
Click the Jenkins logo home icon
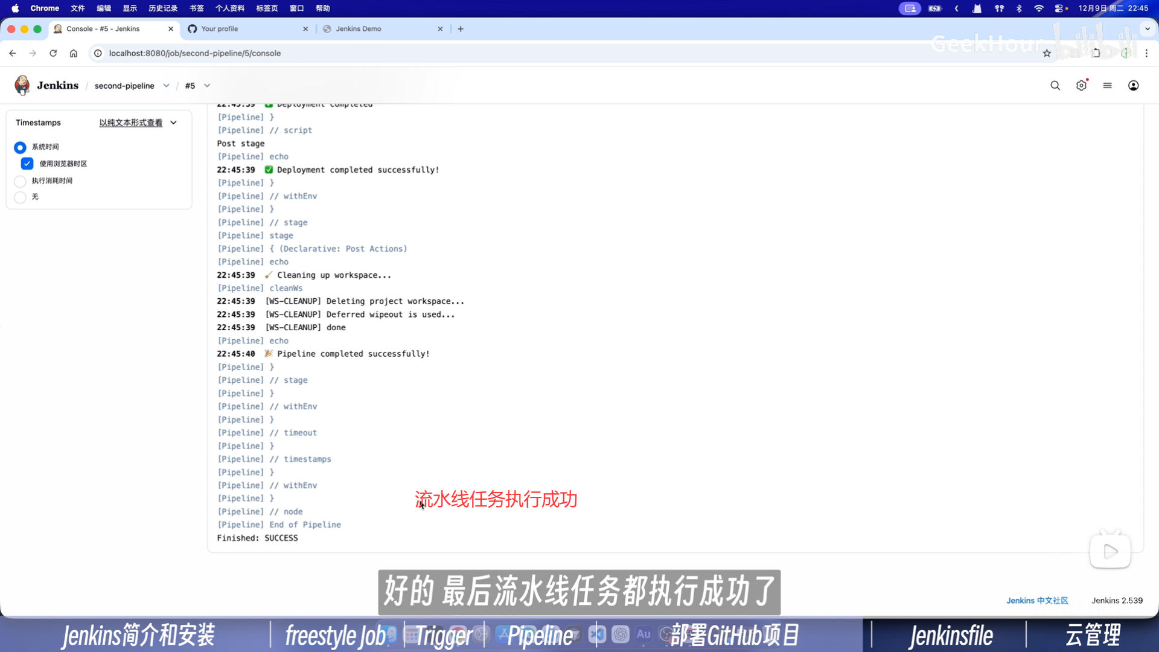tap(22, 85)
